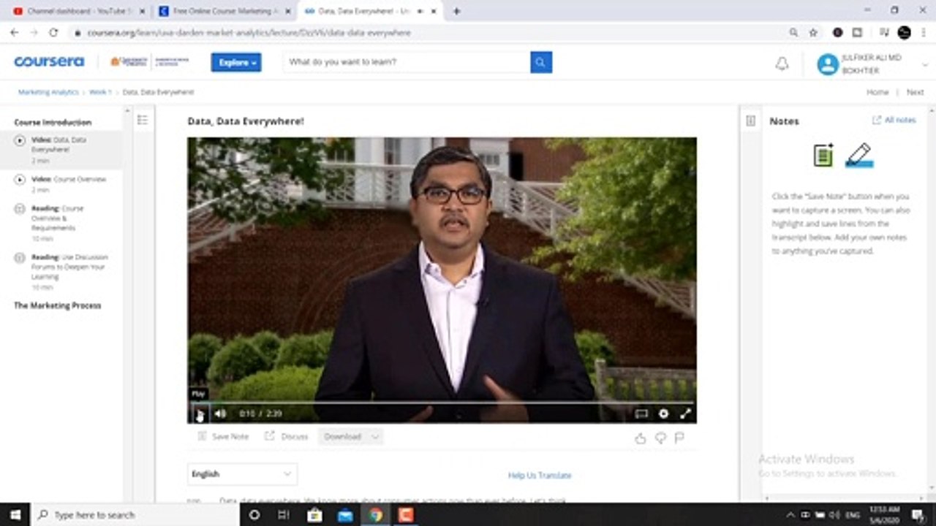The width and height of the screenshot is (936, 526).
Task: Click the Chrome profile avatar
Action: click(904, 33)
